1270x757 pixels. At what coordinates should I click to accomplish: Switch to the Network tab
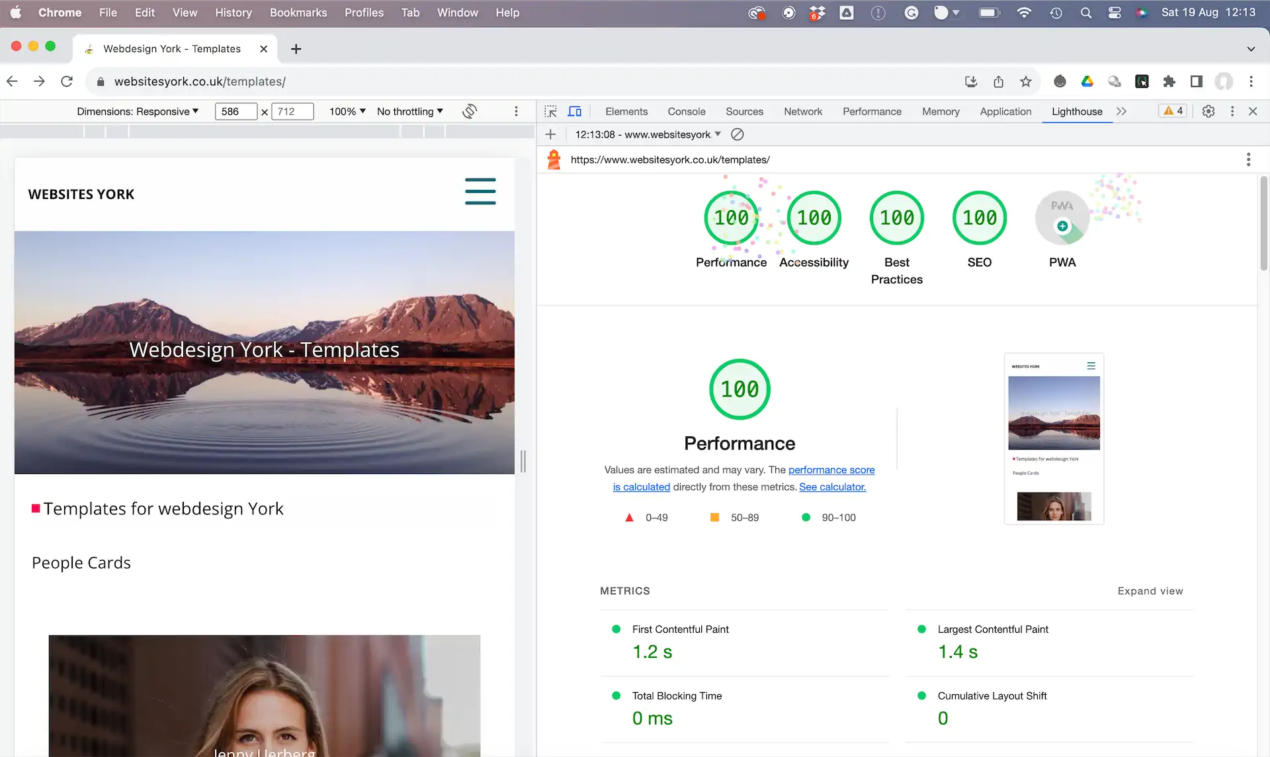tap(803, 111)
